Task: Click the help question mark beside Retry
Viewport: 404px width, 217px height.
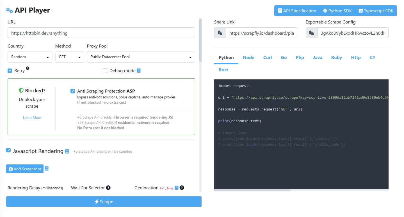Action: pos(27,68)
